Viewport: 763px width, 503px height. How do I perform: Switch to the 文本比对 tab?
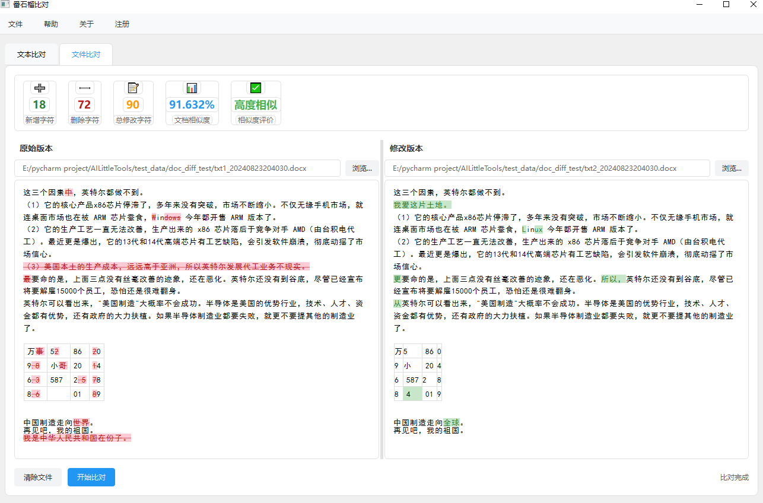[x=31, y=54]
